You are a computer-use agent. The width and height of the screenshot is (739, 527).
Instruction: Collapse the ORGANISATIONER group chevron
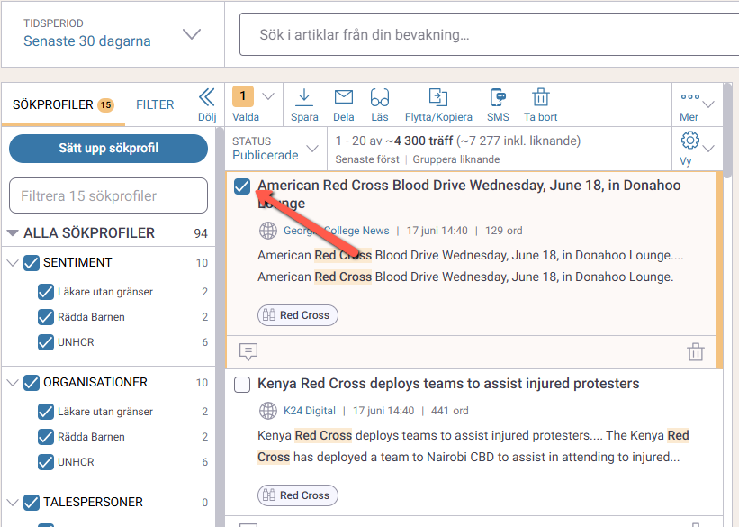pos(13,383)
